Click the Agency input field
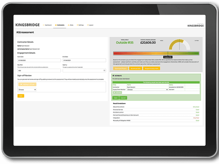The width and height of the screenshot is (219, 164). click(84, 71)
